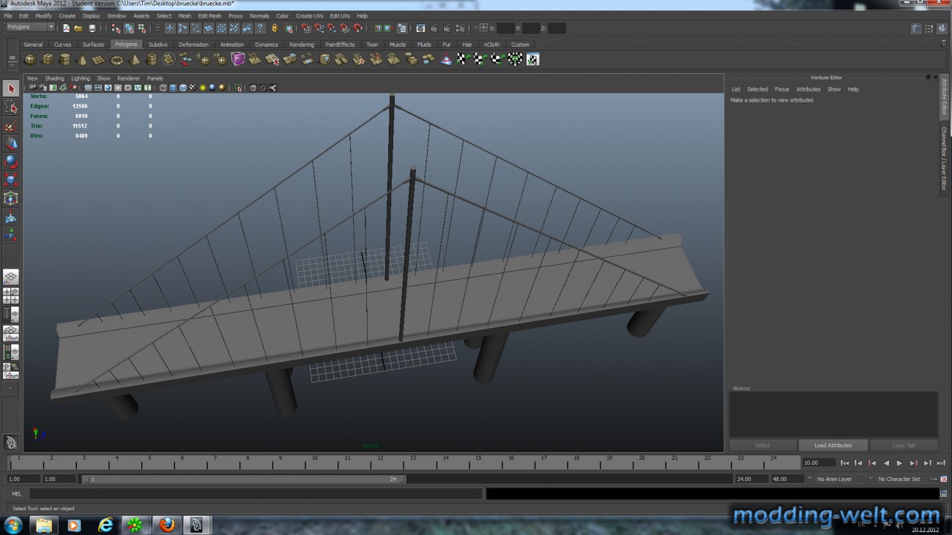952x535 pixels.
Task: Choose the Scale tool in toolbox
Action: pos(11,180)
